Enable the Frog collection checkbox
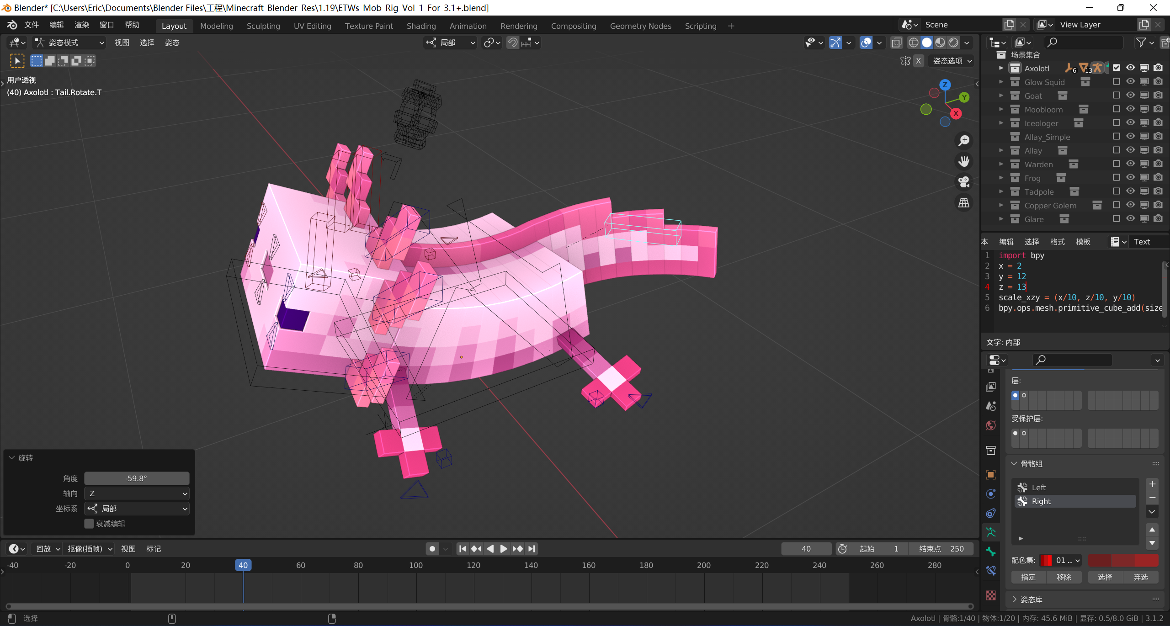Screen dimensions: 1170x626 pyautogui.click(x=1116, y=178)
